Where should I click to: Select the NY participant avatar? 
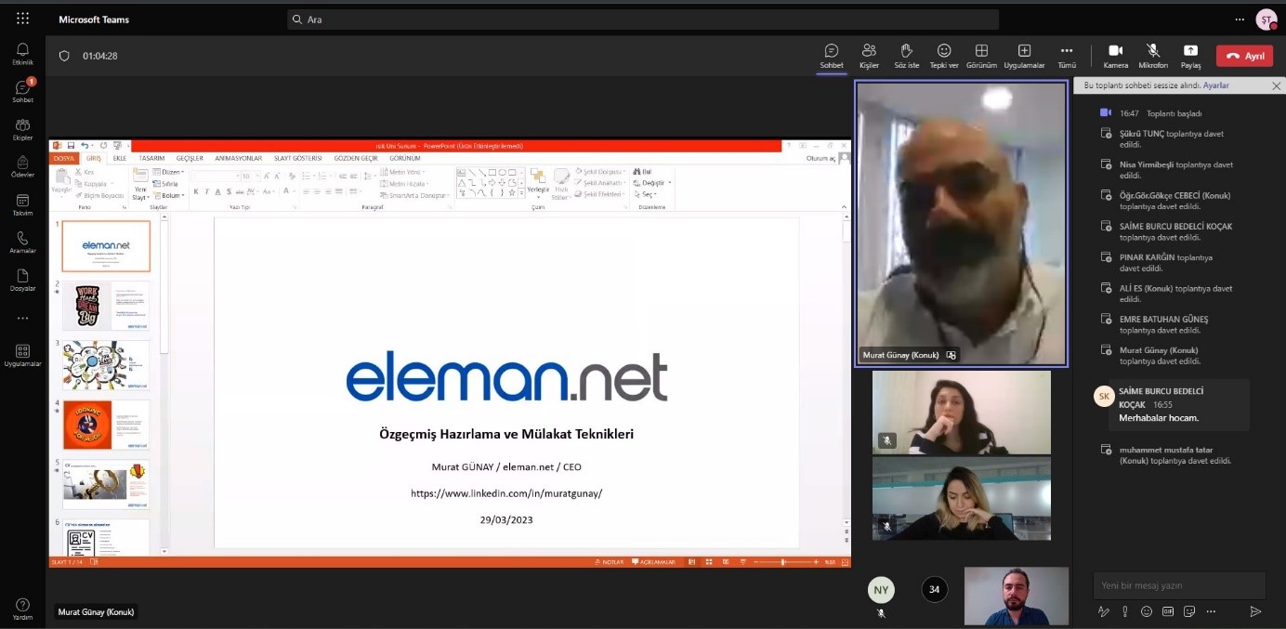(881, 590)
